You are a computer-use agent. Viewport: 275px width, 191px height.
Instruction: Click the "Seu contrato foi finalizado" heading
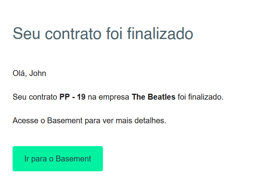103,34
